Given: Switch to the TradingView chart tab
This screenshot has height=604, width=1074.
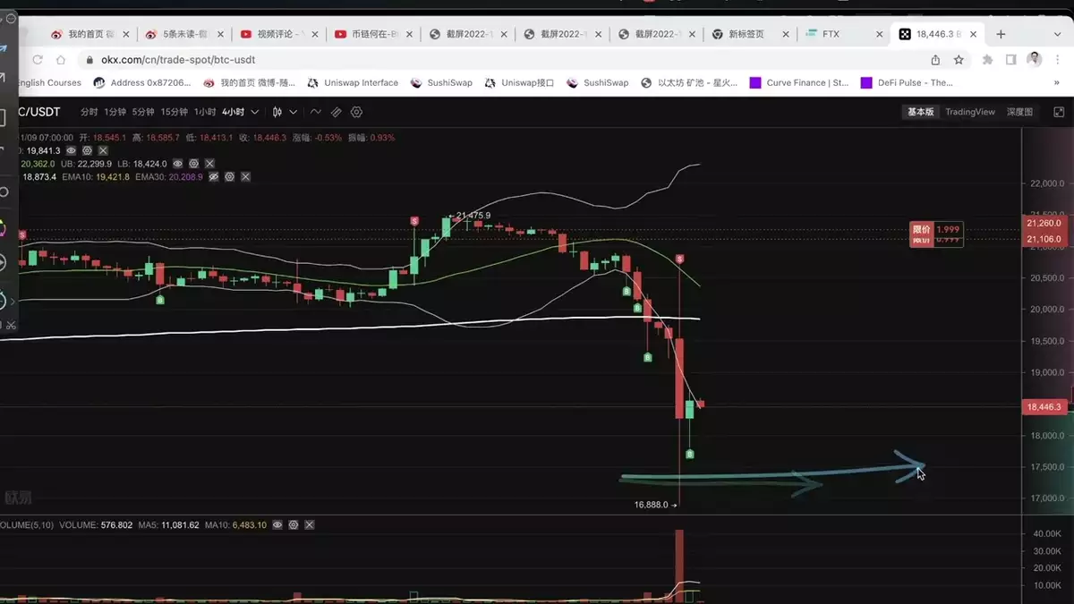Looking at the screenshot, I should click(x=970, y=112).
